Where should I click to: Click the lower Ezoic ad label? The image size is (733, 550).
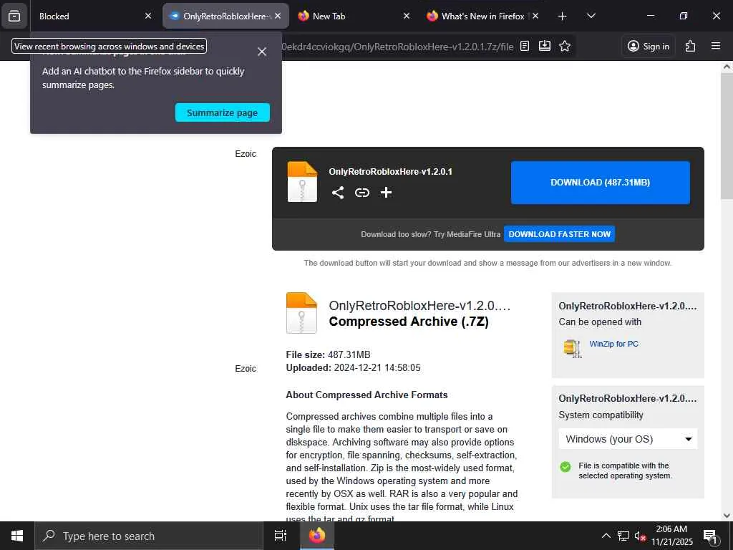[x=246, y=369]
